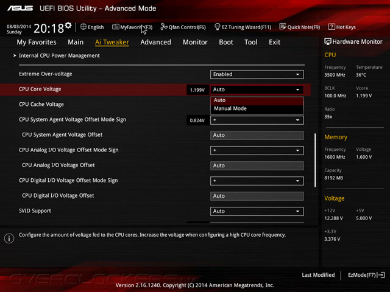Image resolution: width=390 pixels, height=292 pixels.
Task: Collapse the CPU Core Voltage dropdown
Action: point(257,89)
